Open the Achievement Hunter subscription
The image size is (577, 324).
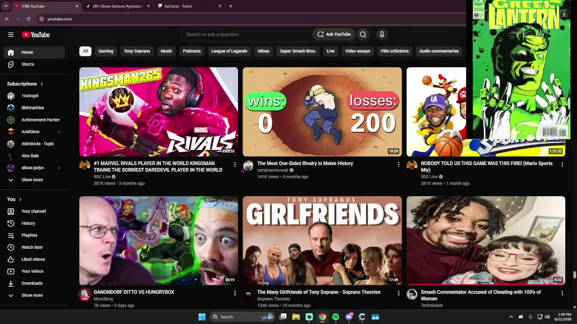coord(34,120)
